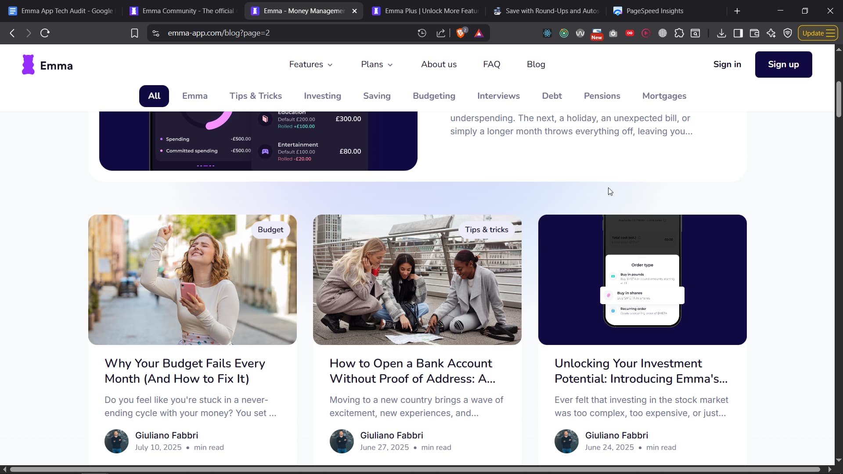
Task: Open red infinity extension icon
Action: pyautogui.click(x=630, y=33)
